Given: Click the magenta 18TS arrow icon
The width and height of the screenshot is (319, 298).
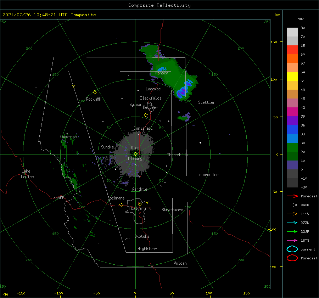Looking at the screenshot, I should [x=292, y=241].
